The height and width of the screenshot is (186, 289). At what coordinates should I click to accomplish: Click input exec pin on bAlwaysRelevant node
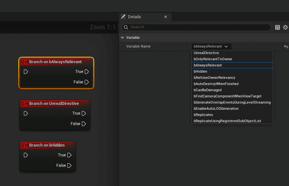coord(26,72)
